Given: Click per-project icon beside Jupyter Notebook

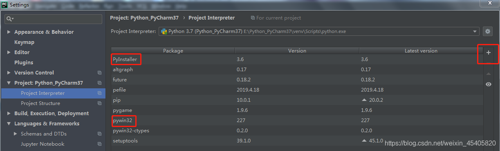Looking at the screenshot, I should [99, 144].
